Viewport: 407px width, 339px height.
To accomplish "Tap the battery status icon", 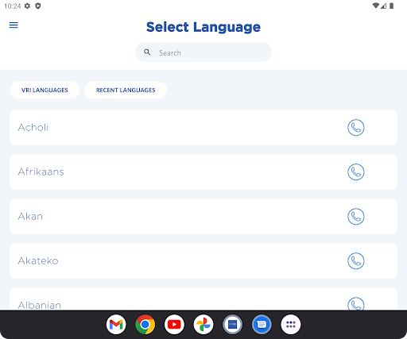I will [x=391, y=6].
